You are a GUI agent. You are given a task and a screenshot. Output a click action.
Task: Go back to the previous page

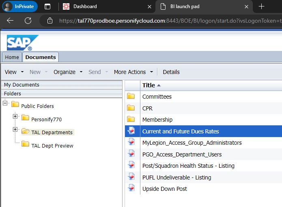(10, 21)
